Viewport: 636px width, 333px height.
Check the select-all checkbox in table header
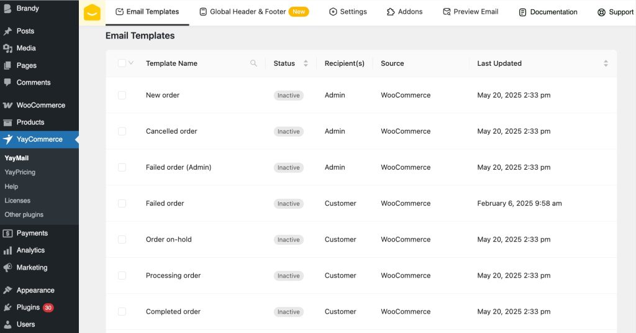[x=122, y=63]
